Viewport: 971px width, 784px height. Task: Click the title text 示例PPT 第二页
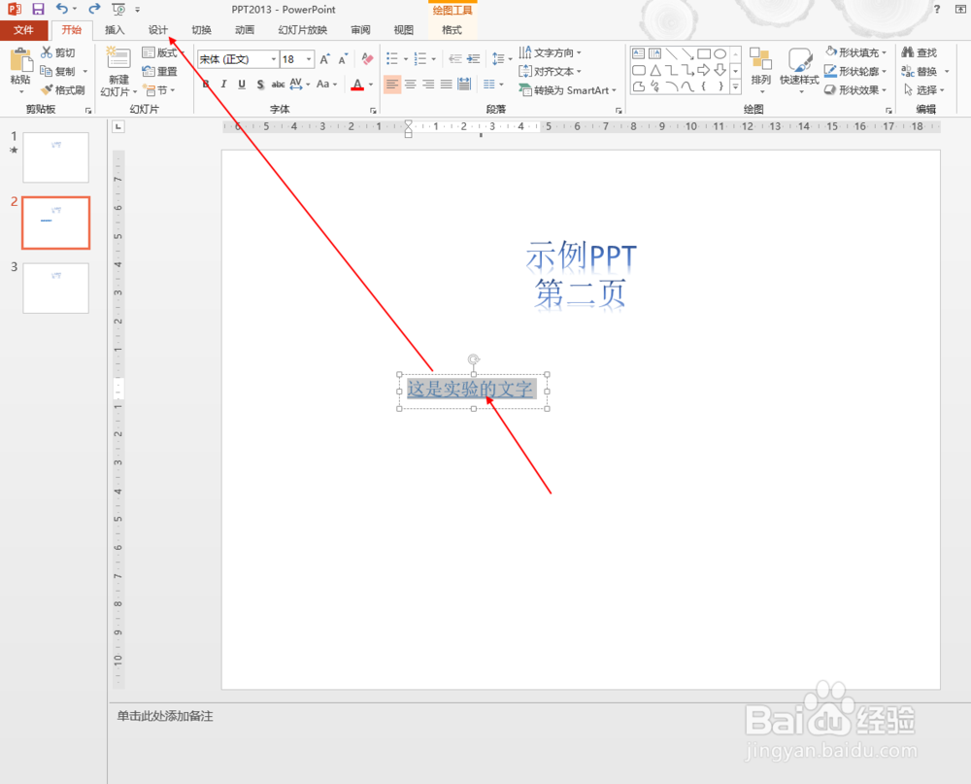click(x=581, y=275)
